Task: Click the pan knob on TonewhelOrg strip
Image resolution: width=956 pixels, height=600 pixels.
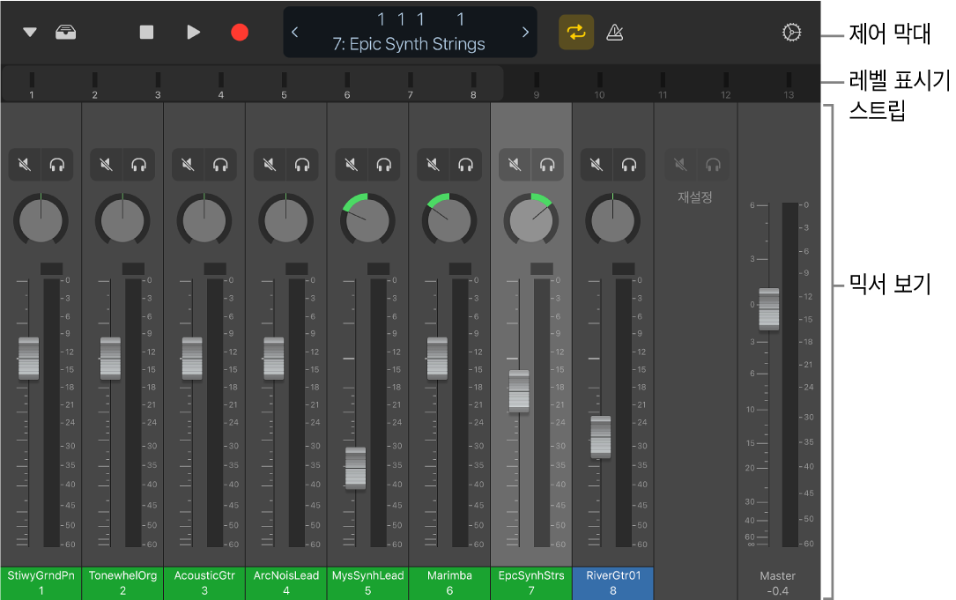Action: (x=122, y=220)
